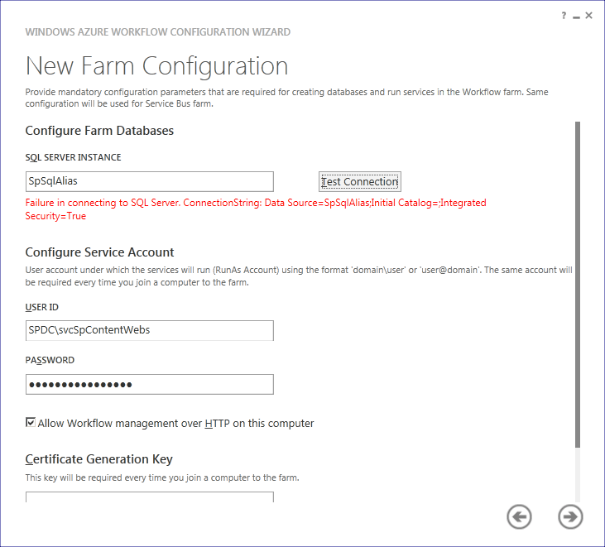Click the RunAs Account description text

pyautogui.click(x=299, y=276)
